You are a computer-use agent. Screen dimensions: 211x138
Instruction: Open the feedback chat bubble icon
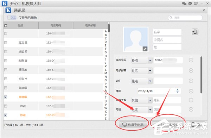(x=190, y=4)
